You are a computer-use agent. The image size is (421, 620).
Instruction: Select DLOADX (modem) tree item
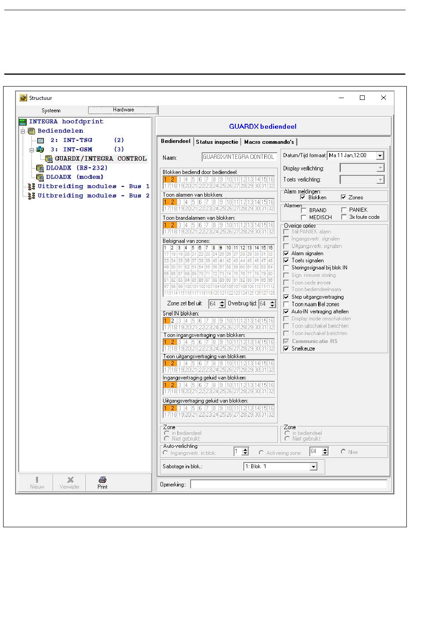pyautogui.click(x=75, y=177)
